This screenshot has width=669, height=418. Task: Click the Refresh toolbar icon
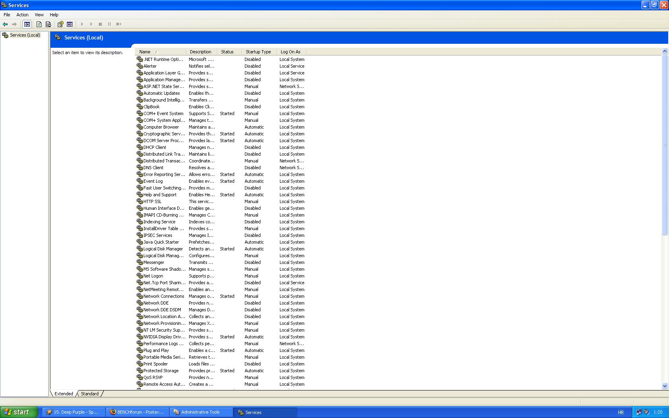pyautogui.click(x=39, y=24)
